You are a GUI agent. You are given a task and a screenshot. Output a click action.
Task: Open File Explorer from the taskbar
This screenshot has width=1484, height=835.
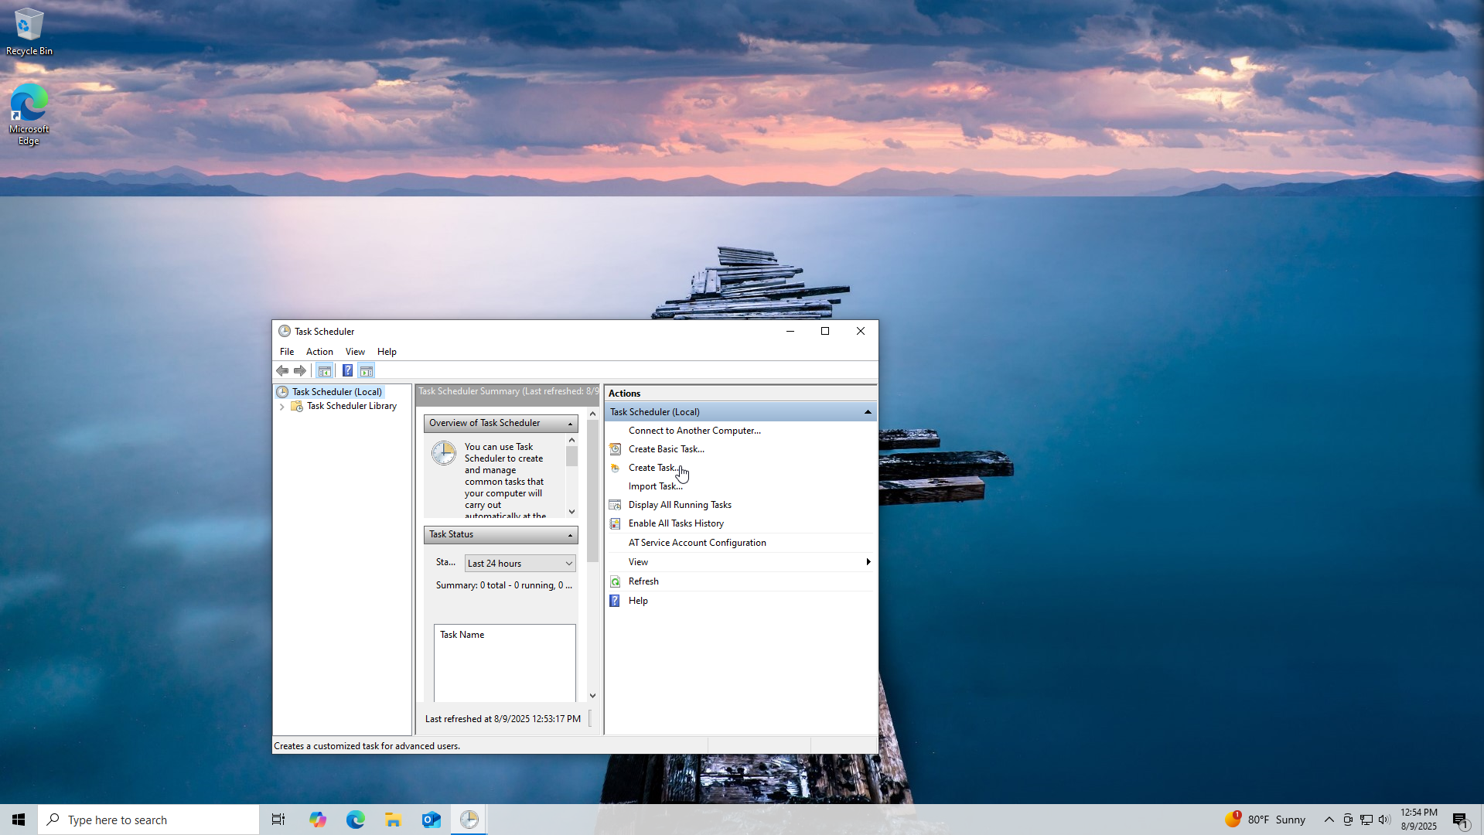click(393, 820)
